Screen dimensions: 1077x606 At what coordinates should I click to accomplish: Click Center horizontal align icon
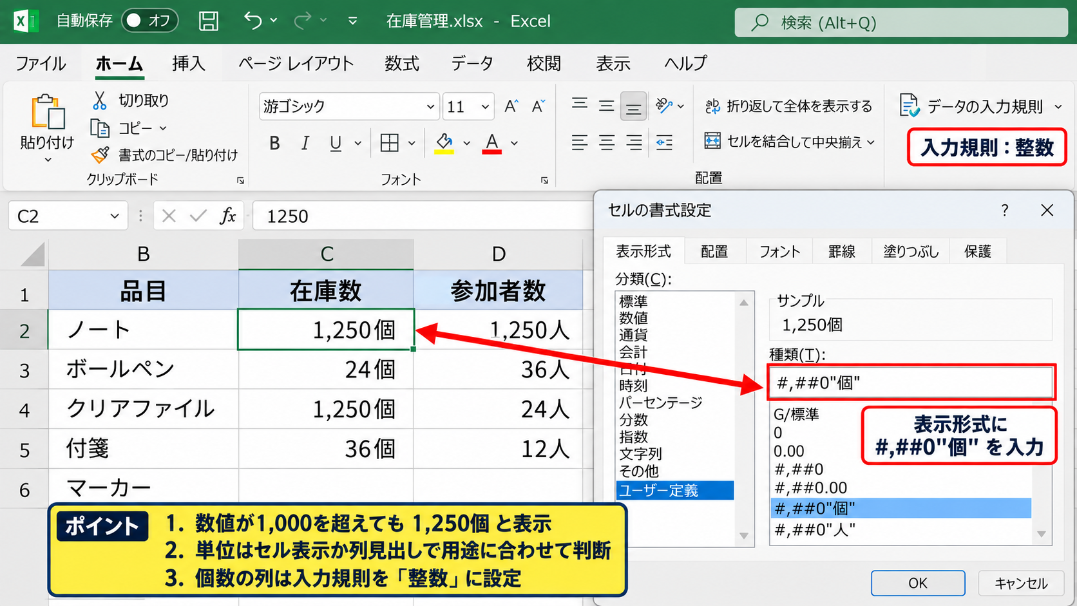[607, 142]
